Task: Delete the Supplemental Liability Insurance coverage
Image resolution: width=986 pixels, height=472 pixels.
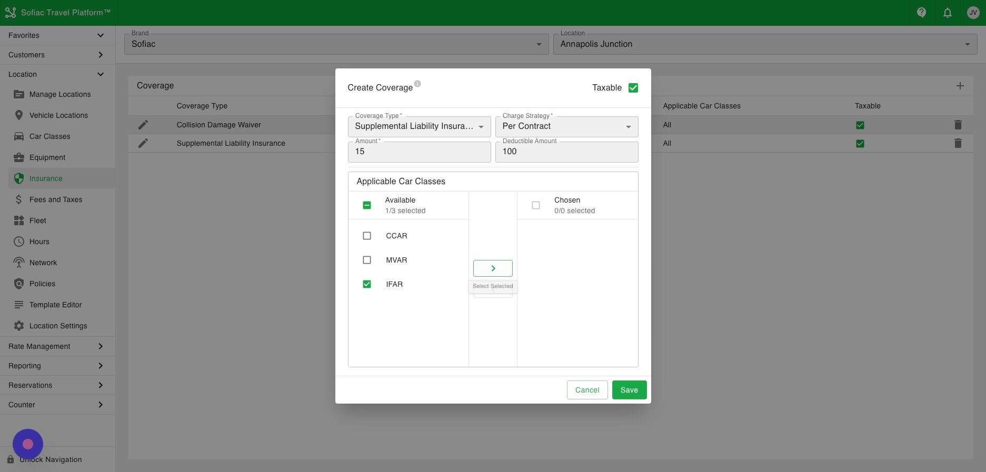Action: click(958, 143)
